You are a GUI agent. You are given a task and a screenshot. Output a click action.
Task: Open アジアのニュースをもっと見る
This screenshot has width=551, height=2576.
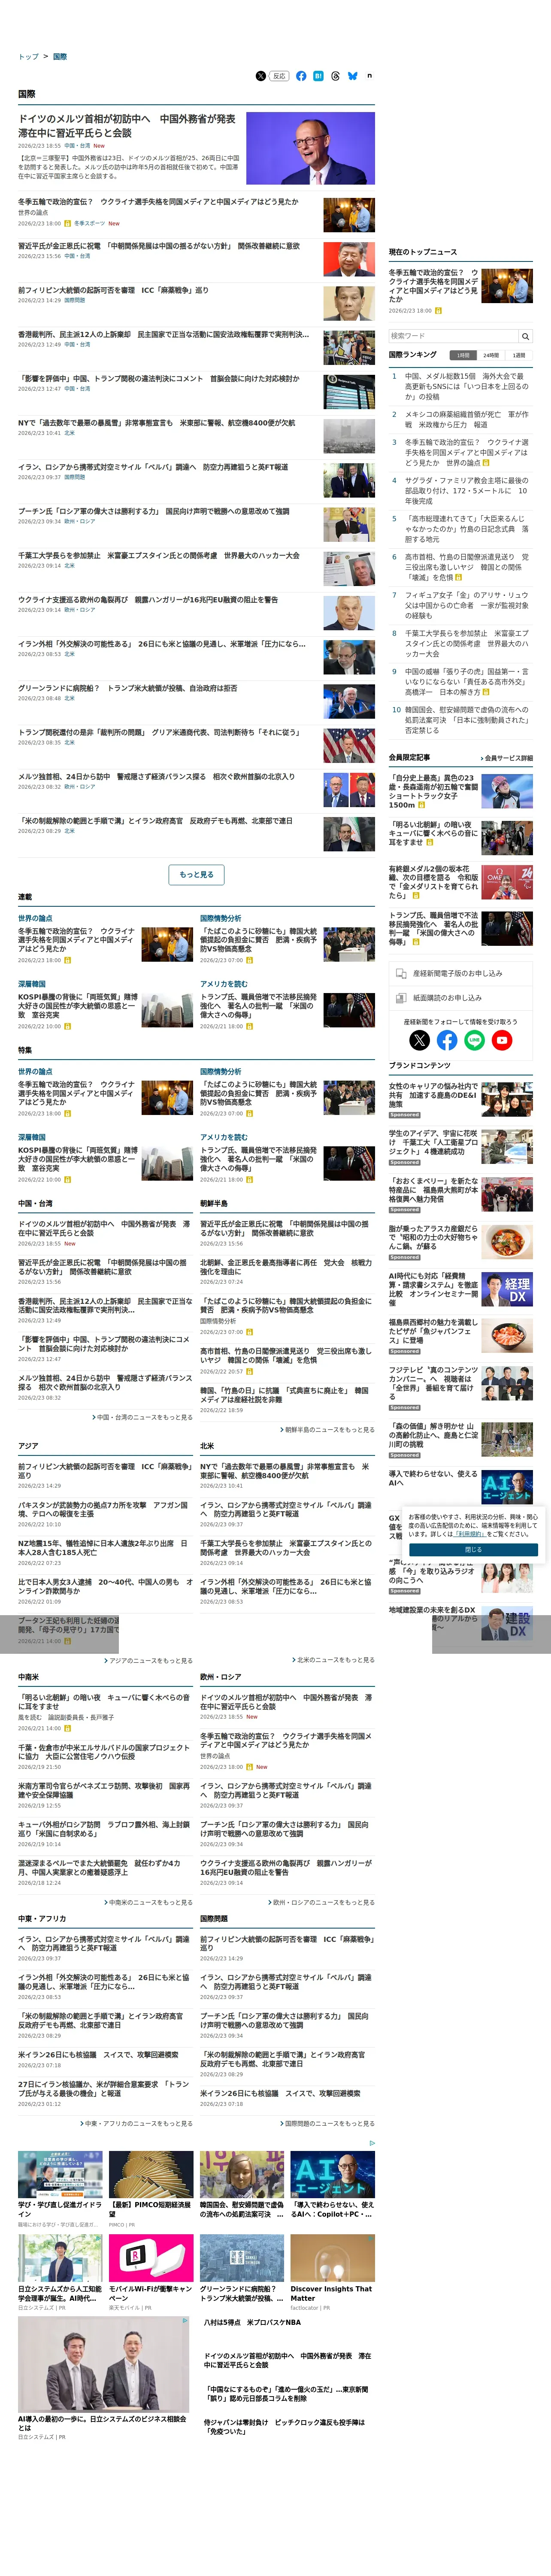(x=148, y=1661)
